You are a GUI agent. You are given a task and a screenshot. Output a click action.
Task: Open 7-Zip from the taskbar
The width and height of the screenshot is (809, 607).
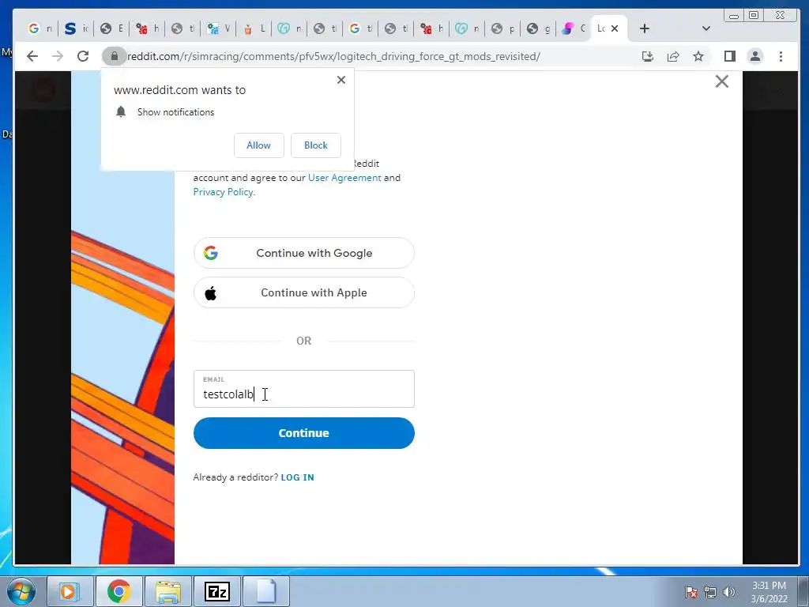tap(217, 591)
